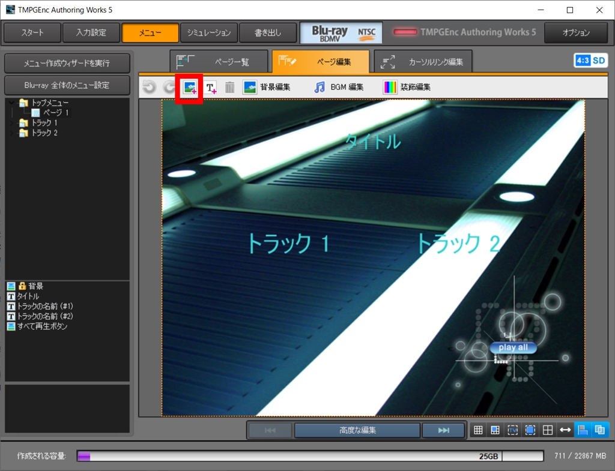Toggle the four-pane guide lines icon
The width and height of the screenshot is (615, 471).
[548, 430]
